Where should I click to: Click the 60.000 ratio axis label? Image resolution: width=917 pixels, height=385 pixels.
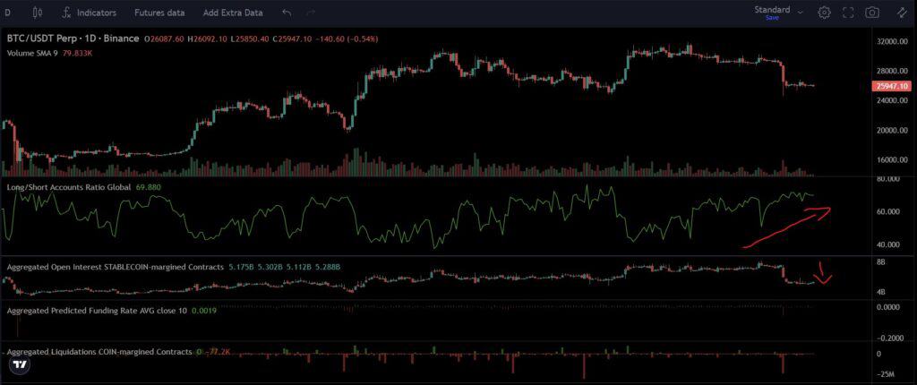point(887,211)
